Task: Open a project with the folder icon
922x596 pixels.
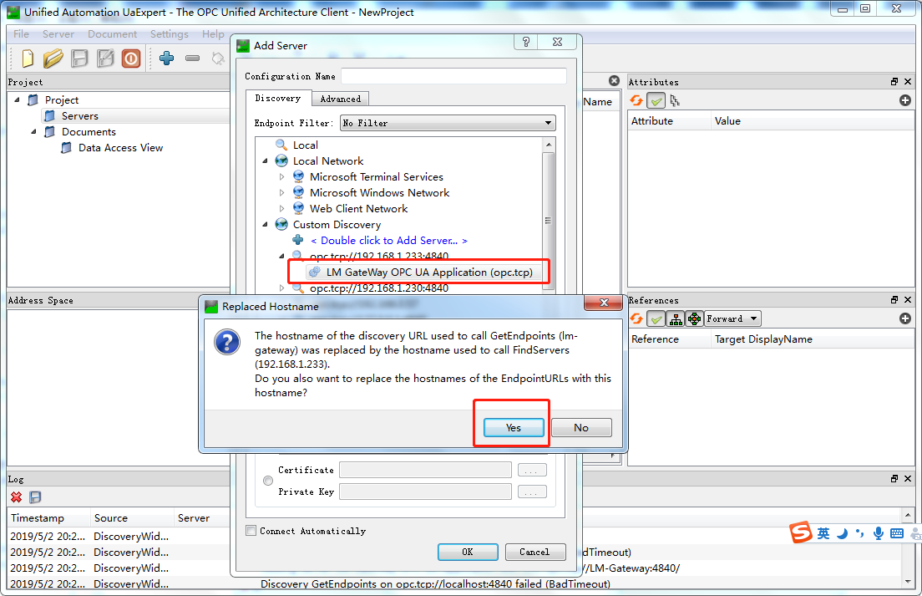Action: pyautogui.click(x=53, y=59)
